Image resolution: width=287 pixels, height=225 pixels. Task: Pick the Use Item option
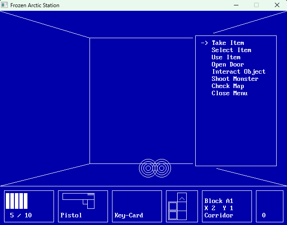[226, 57]
